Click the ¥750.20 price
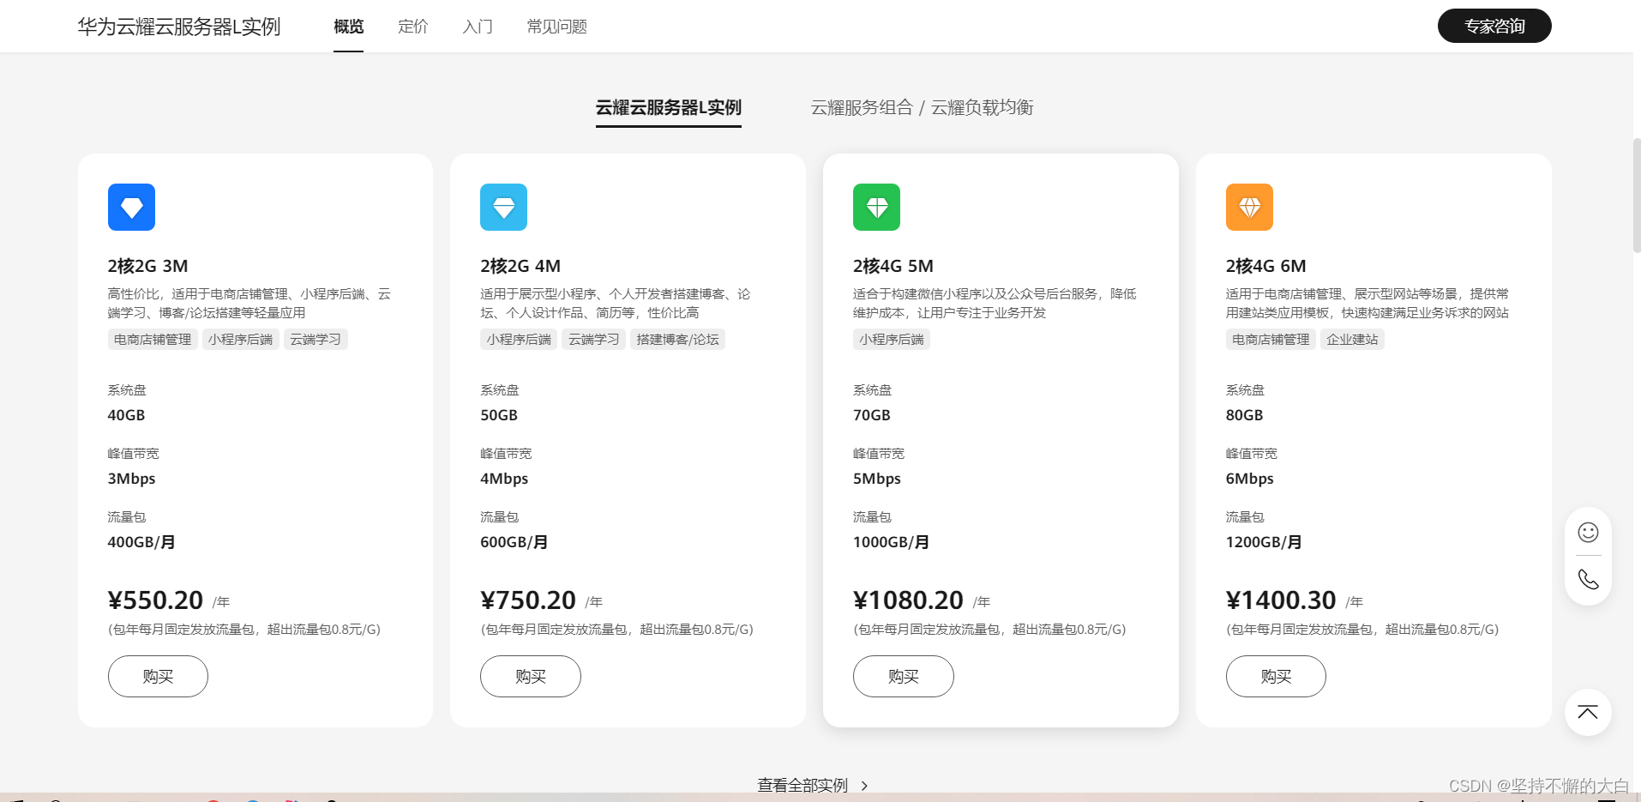This screenshot has height=802, width=1641. tap(528, 600)
